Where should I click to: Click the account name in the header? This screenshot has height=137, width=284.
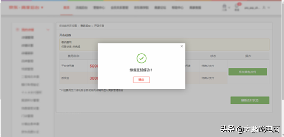(252, 8)
